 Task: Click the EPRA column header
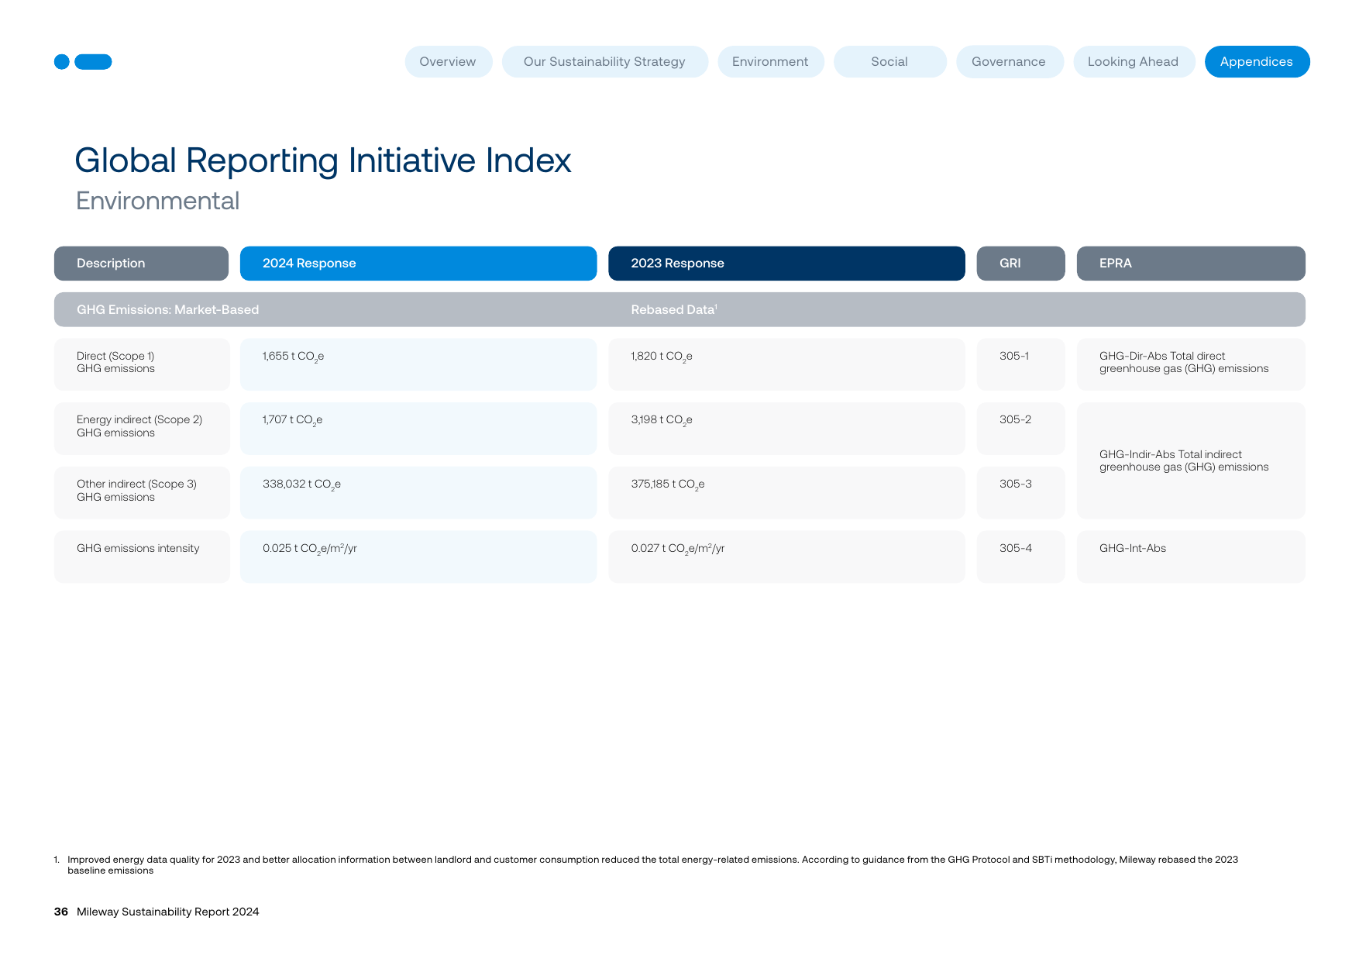(1191, 264)
